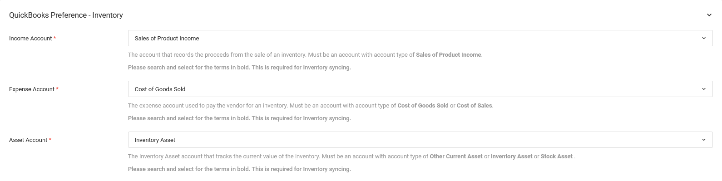Click the QuickBooks Preference - Inventory heading

(66, 15)
